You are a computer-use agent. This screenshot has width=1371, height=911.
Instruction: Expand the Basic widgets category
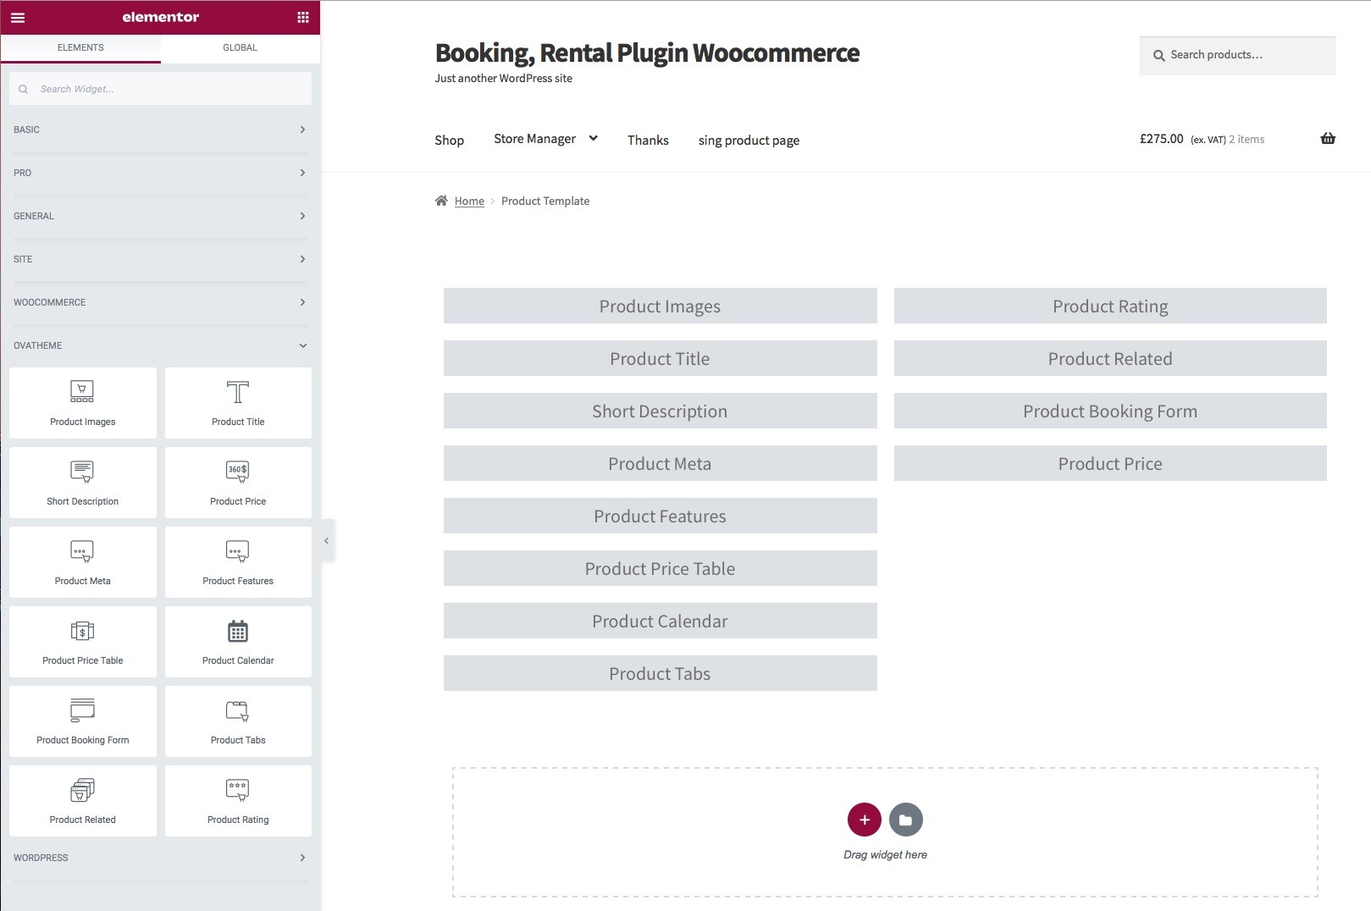coord(160,130)
